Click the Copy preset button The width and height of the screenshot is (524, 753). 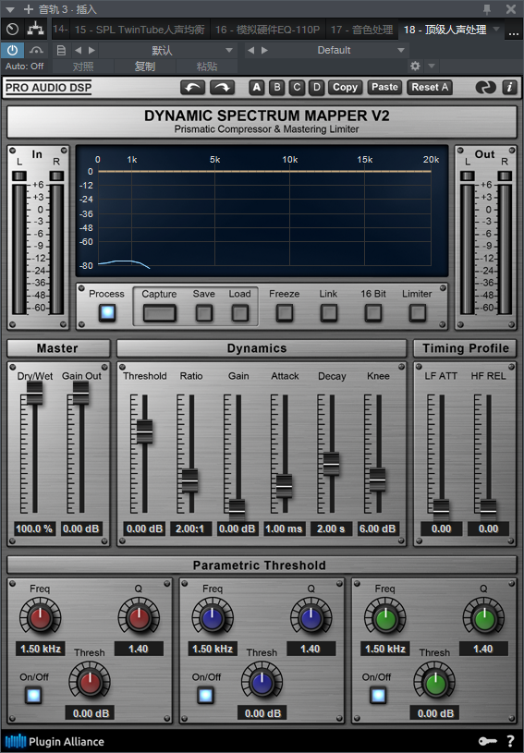pyautogui.click(x=346, y=88)
